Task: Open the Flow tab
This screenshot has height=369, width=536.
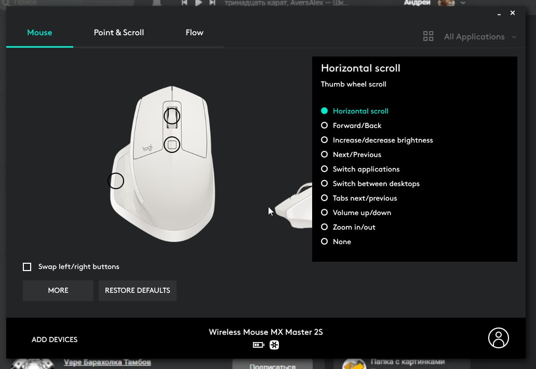Action: click(194, 33)
